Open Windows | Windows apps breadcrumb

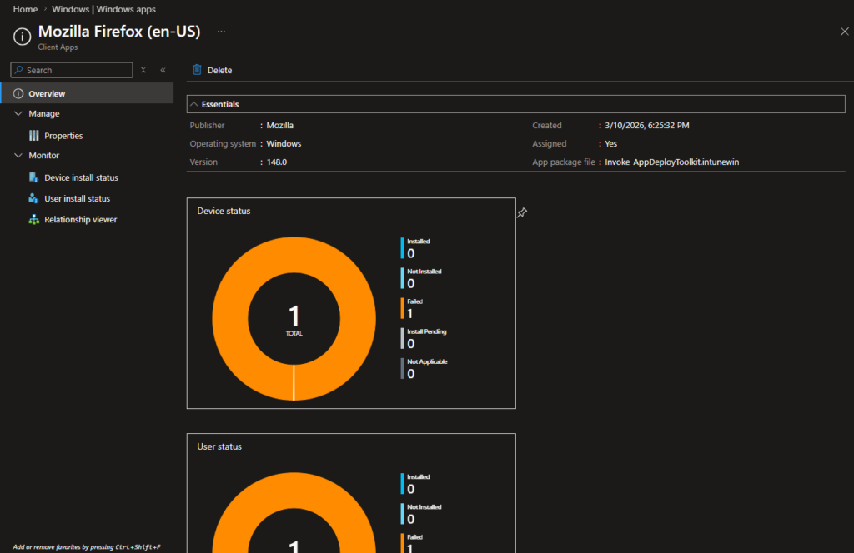[x=103, y=9]
